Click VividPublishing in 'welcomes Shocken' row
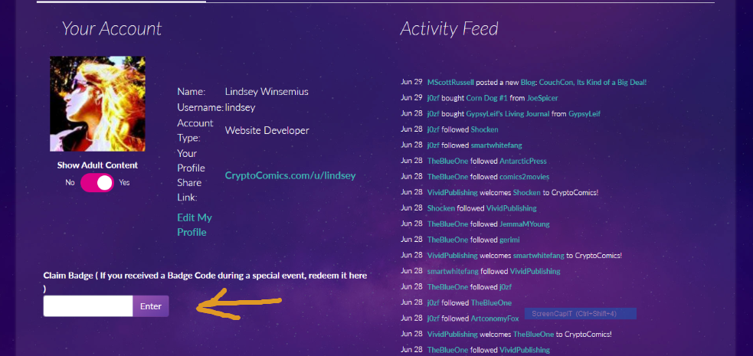Image resolution: width=753 pixels, height=356 pixels. pyautogui.click(x=453, y=192)
